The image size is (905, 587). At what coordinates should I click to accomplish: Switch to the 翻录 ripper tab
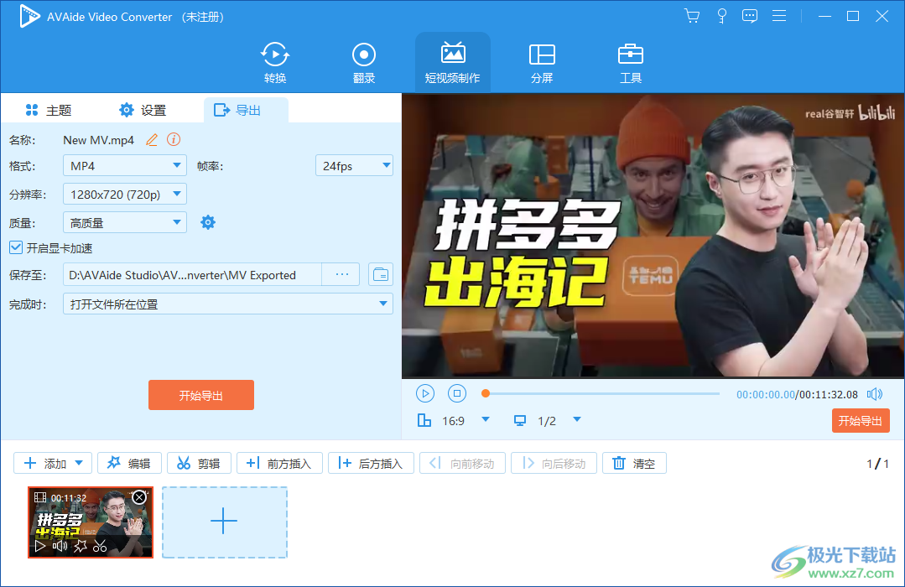364,62
